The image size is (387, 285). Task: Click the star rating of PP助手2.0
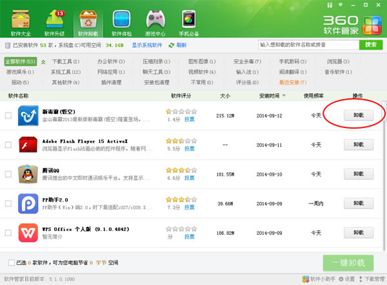(x=181, y=199)
